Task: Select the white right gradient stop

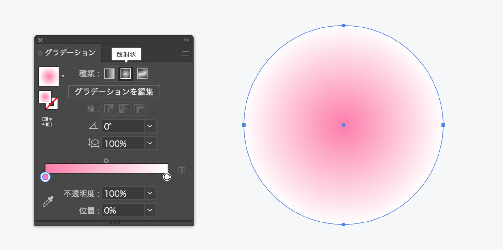Action: [167, 177]
